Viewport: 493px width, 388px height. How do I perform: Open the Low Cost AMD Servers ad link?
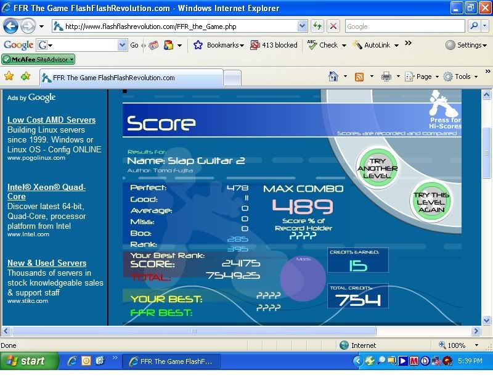click(x=51, y=120)
